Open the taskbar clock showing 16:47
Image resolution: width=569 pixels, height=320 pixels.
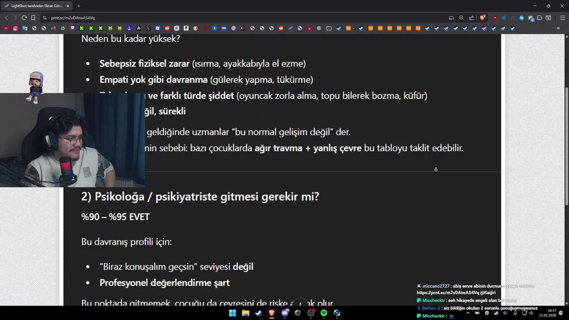point(548,313)
